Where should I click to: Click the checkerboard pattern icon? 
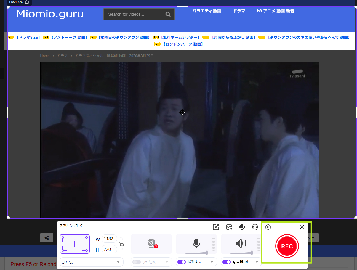(x=242, y=227)
